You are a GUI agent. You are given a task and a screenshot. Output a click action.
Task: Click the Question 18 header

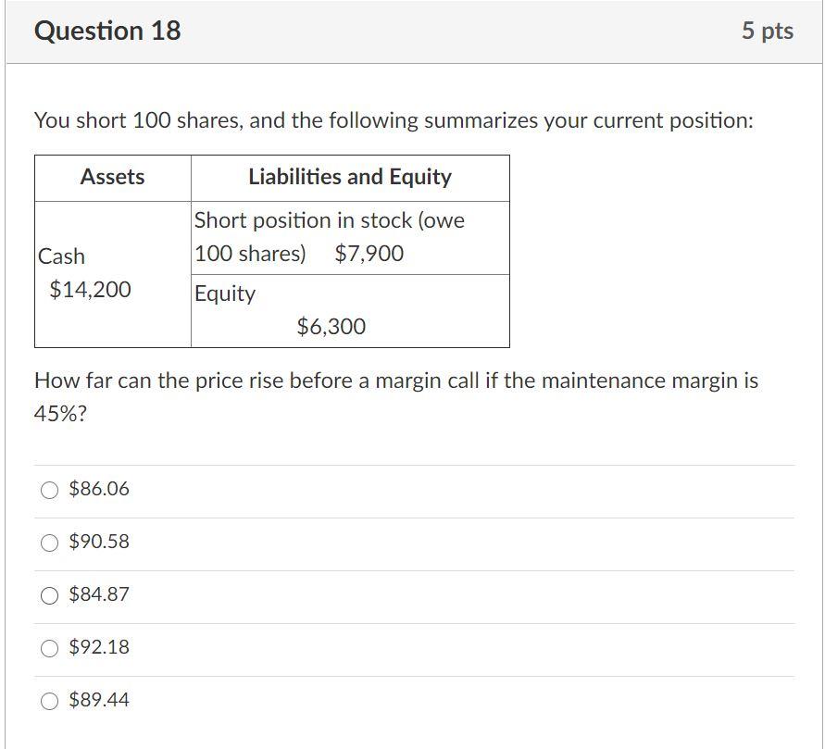(107, 31)
